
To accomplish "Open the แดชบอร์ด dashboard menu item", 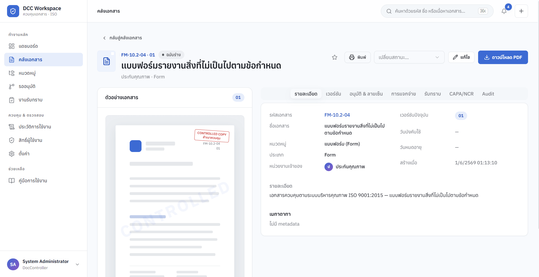I will [43, 46].
